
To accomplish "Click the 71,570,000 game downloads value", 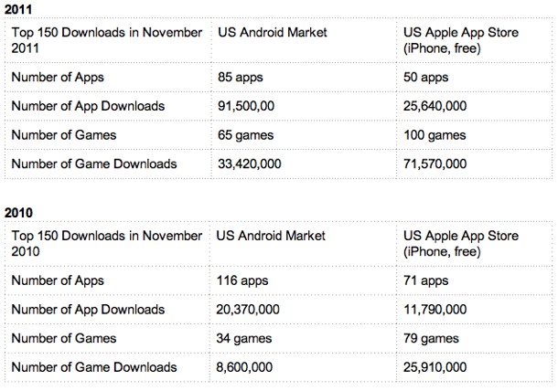I will (x=435, y=164).
